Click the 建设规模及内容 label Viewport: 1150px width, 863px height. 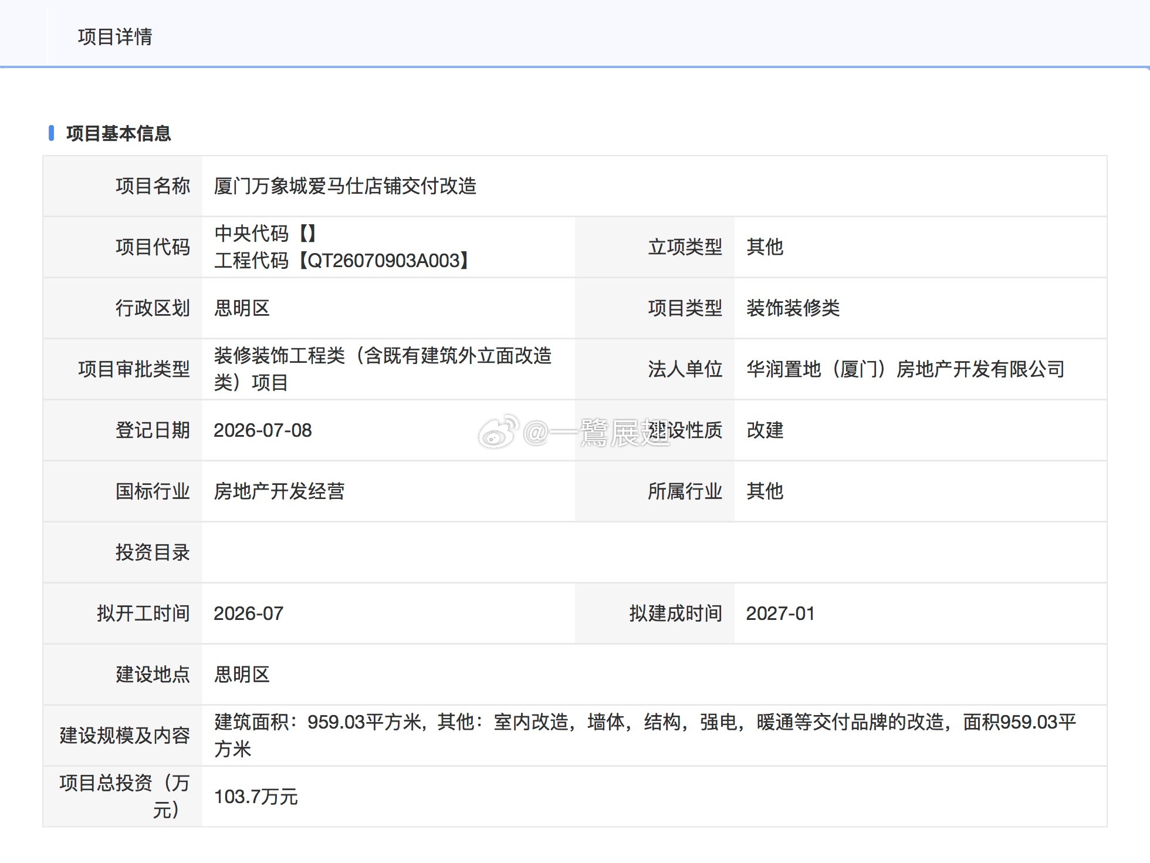coord(124,736)
